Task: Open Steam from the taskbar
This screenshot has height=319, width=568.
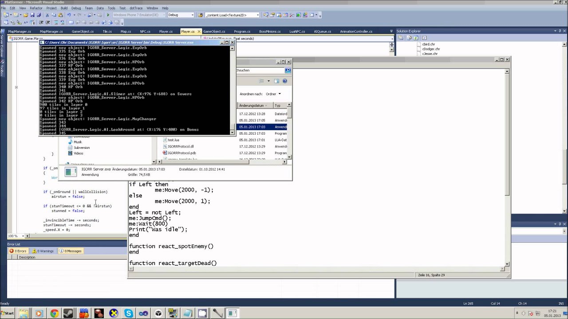Action: point(69,314)
